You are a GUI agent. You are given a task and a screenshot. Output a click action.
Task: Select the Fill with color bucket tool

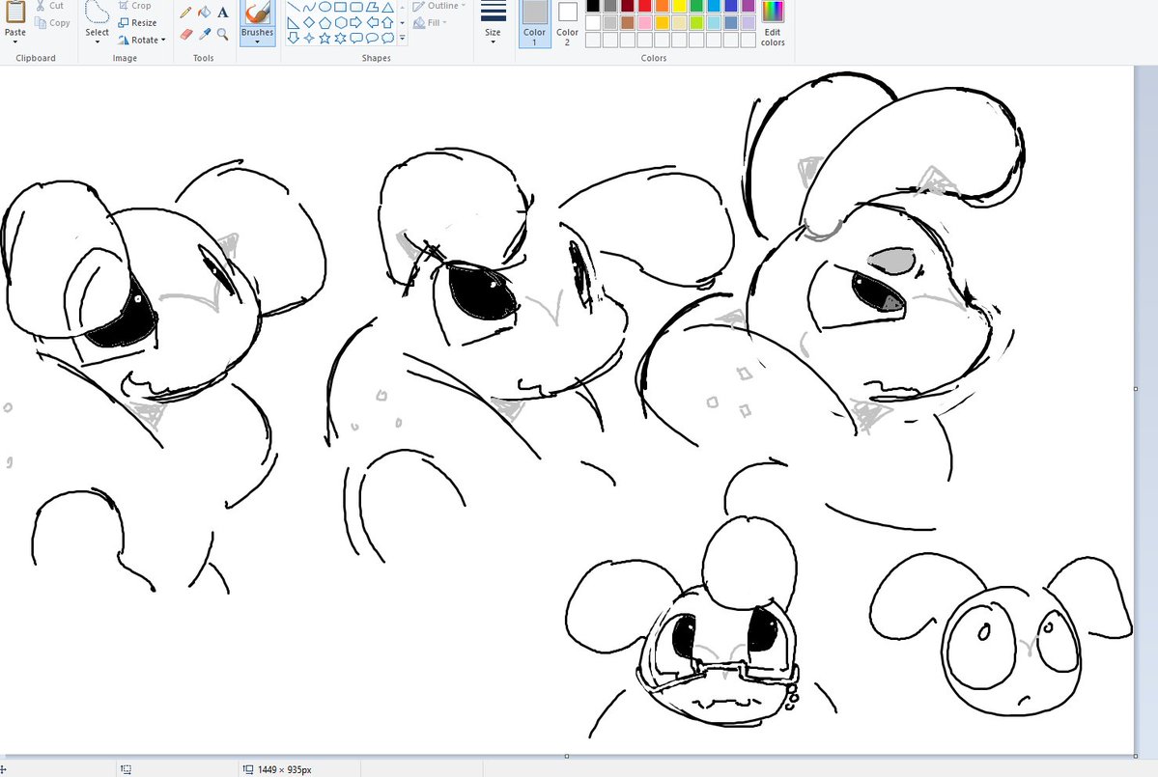point(205,13)
